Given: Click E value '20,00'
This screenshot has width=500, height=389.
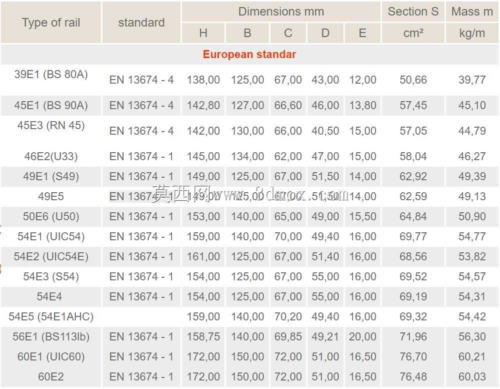Looking at the screenshot, I should pyautogui.click(x=362, y=336).
